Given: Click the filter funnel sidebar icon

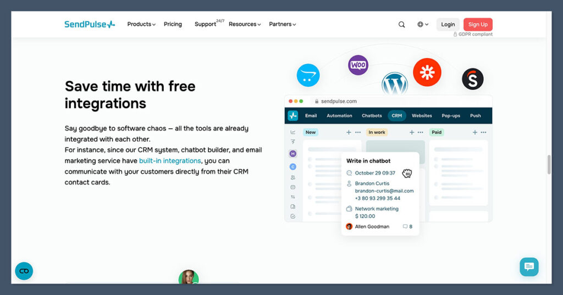Looking at the screenshot, I should [x=293, y=142].
